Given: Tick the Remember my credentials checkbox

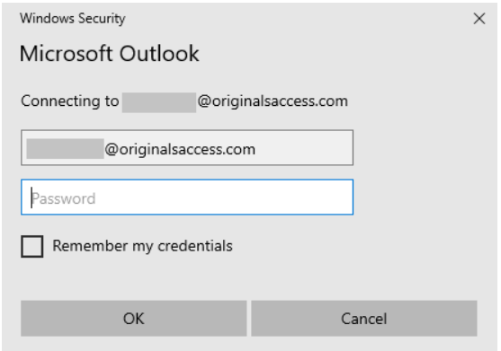Looking at the screenshot, I should (32, 246).
